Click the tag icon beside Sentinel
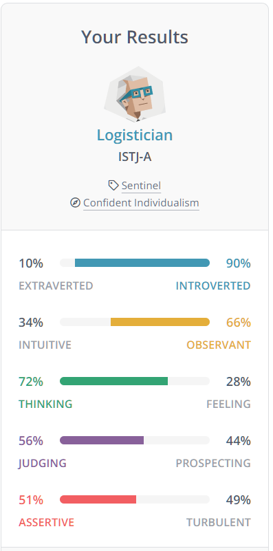The width and height of the screenshot is (273, 551). pos(113,185)
